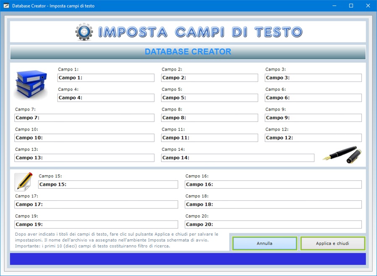Click the blue binders stack icon
Screen dimensions: 377x276
[31, 84]
